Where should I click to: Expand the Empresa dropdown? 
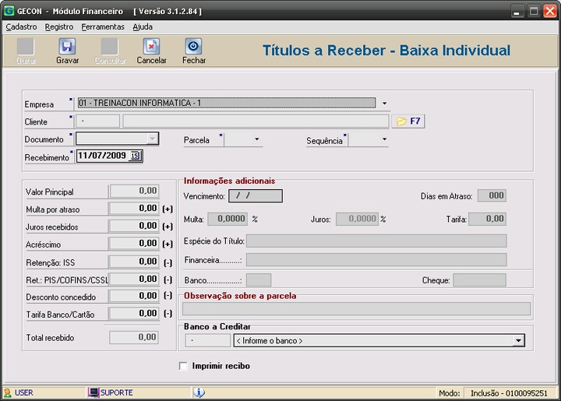pos(384,104)
